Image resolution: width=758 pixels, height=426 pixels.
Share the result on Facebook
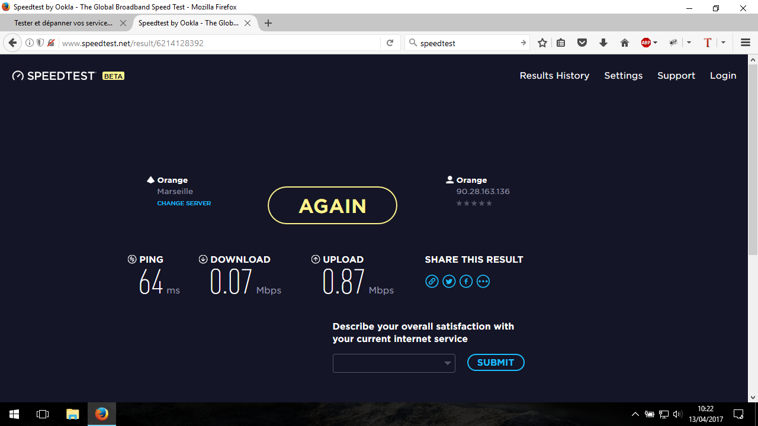466,282
